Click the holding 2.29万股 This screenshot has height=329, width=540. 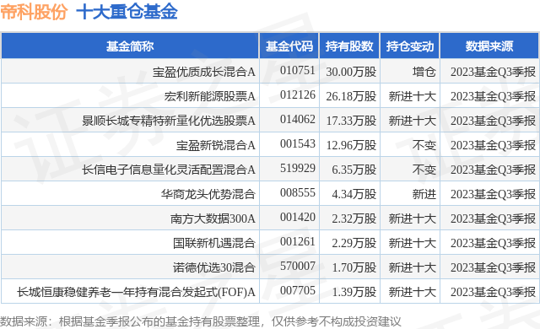pyautogui.click(x=354, y=243)
